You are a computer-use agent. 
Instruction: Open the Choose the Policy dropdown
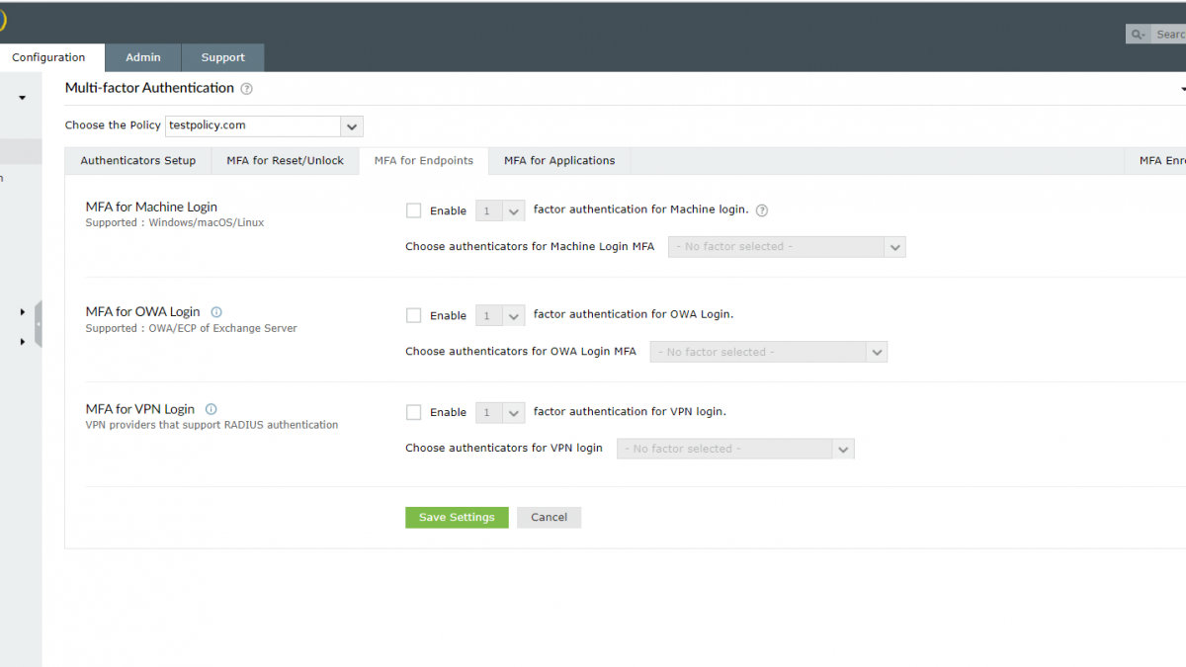pos(264,125)
